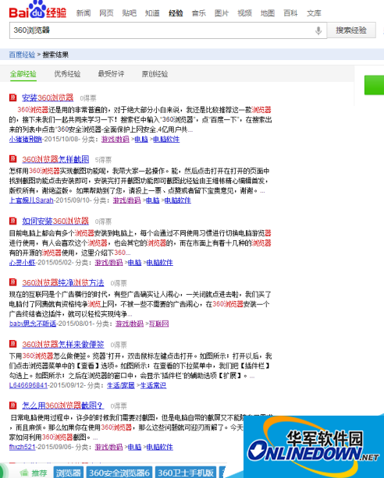
Task: Open author fhxzh521 profile link
Action: click(x=23, y=447)
